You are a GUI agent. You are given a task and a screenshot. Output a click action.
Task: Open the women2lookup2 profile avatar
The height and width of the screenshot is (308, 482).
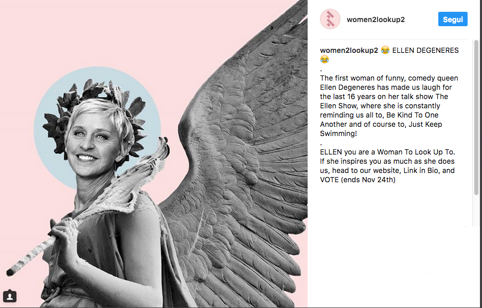[x=330, y=19]
